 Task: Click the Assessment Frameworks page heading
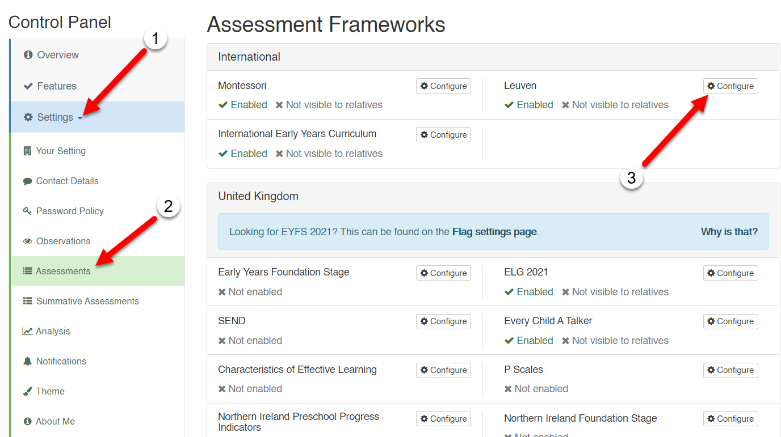(326, 24)
